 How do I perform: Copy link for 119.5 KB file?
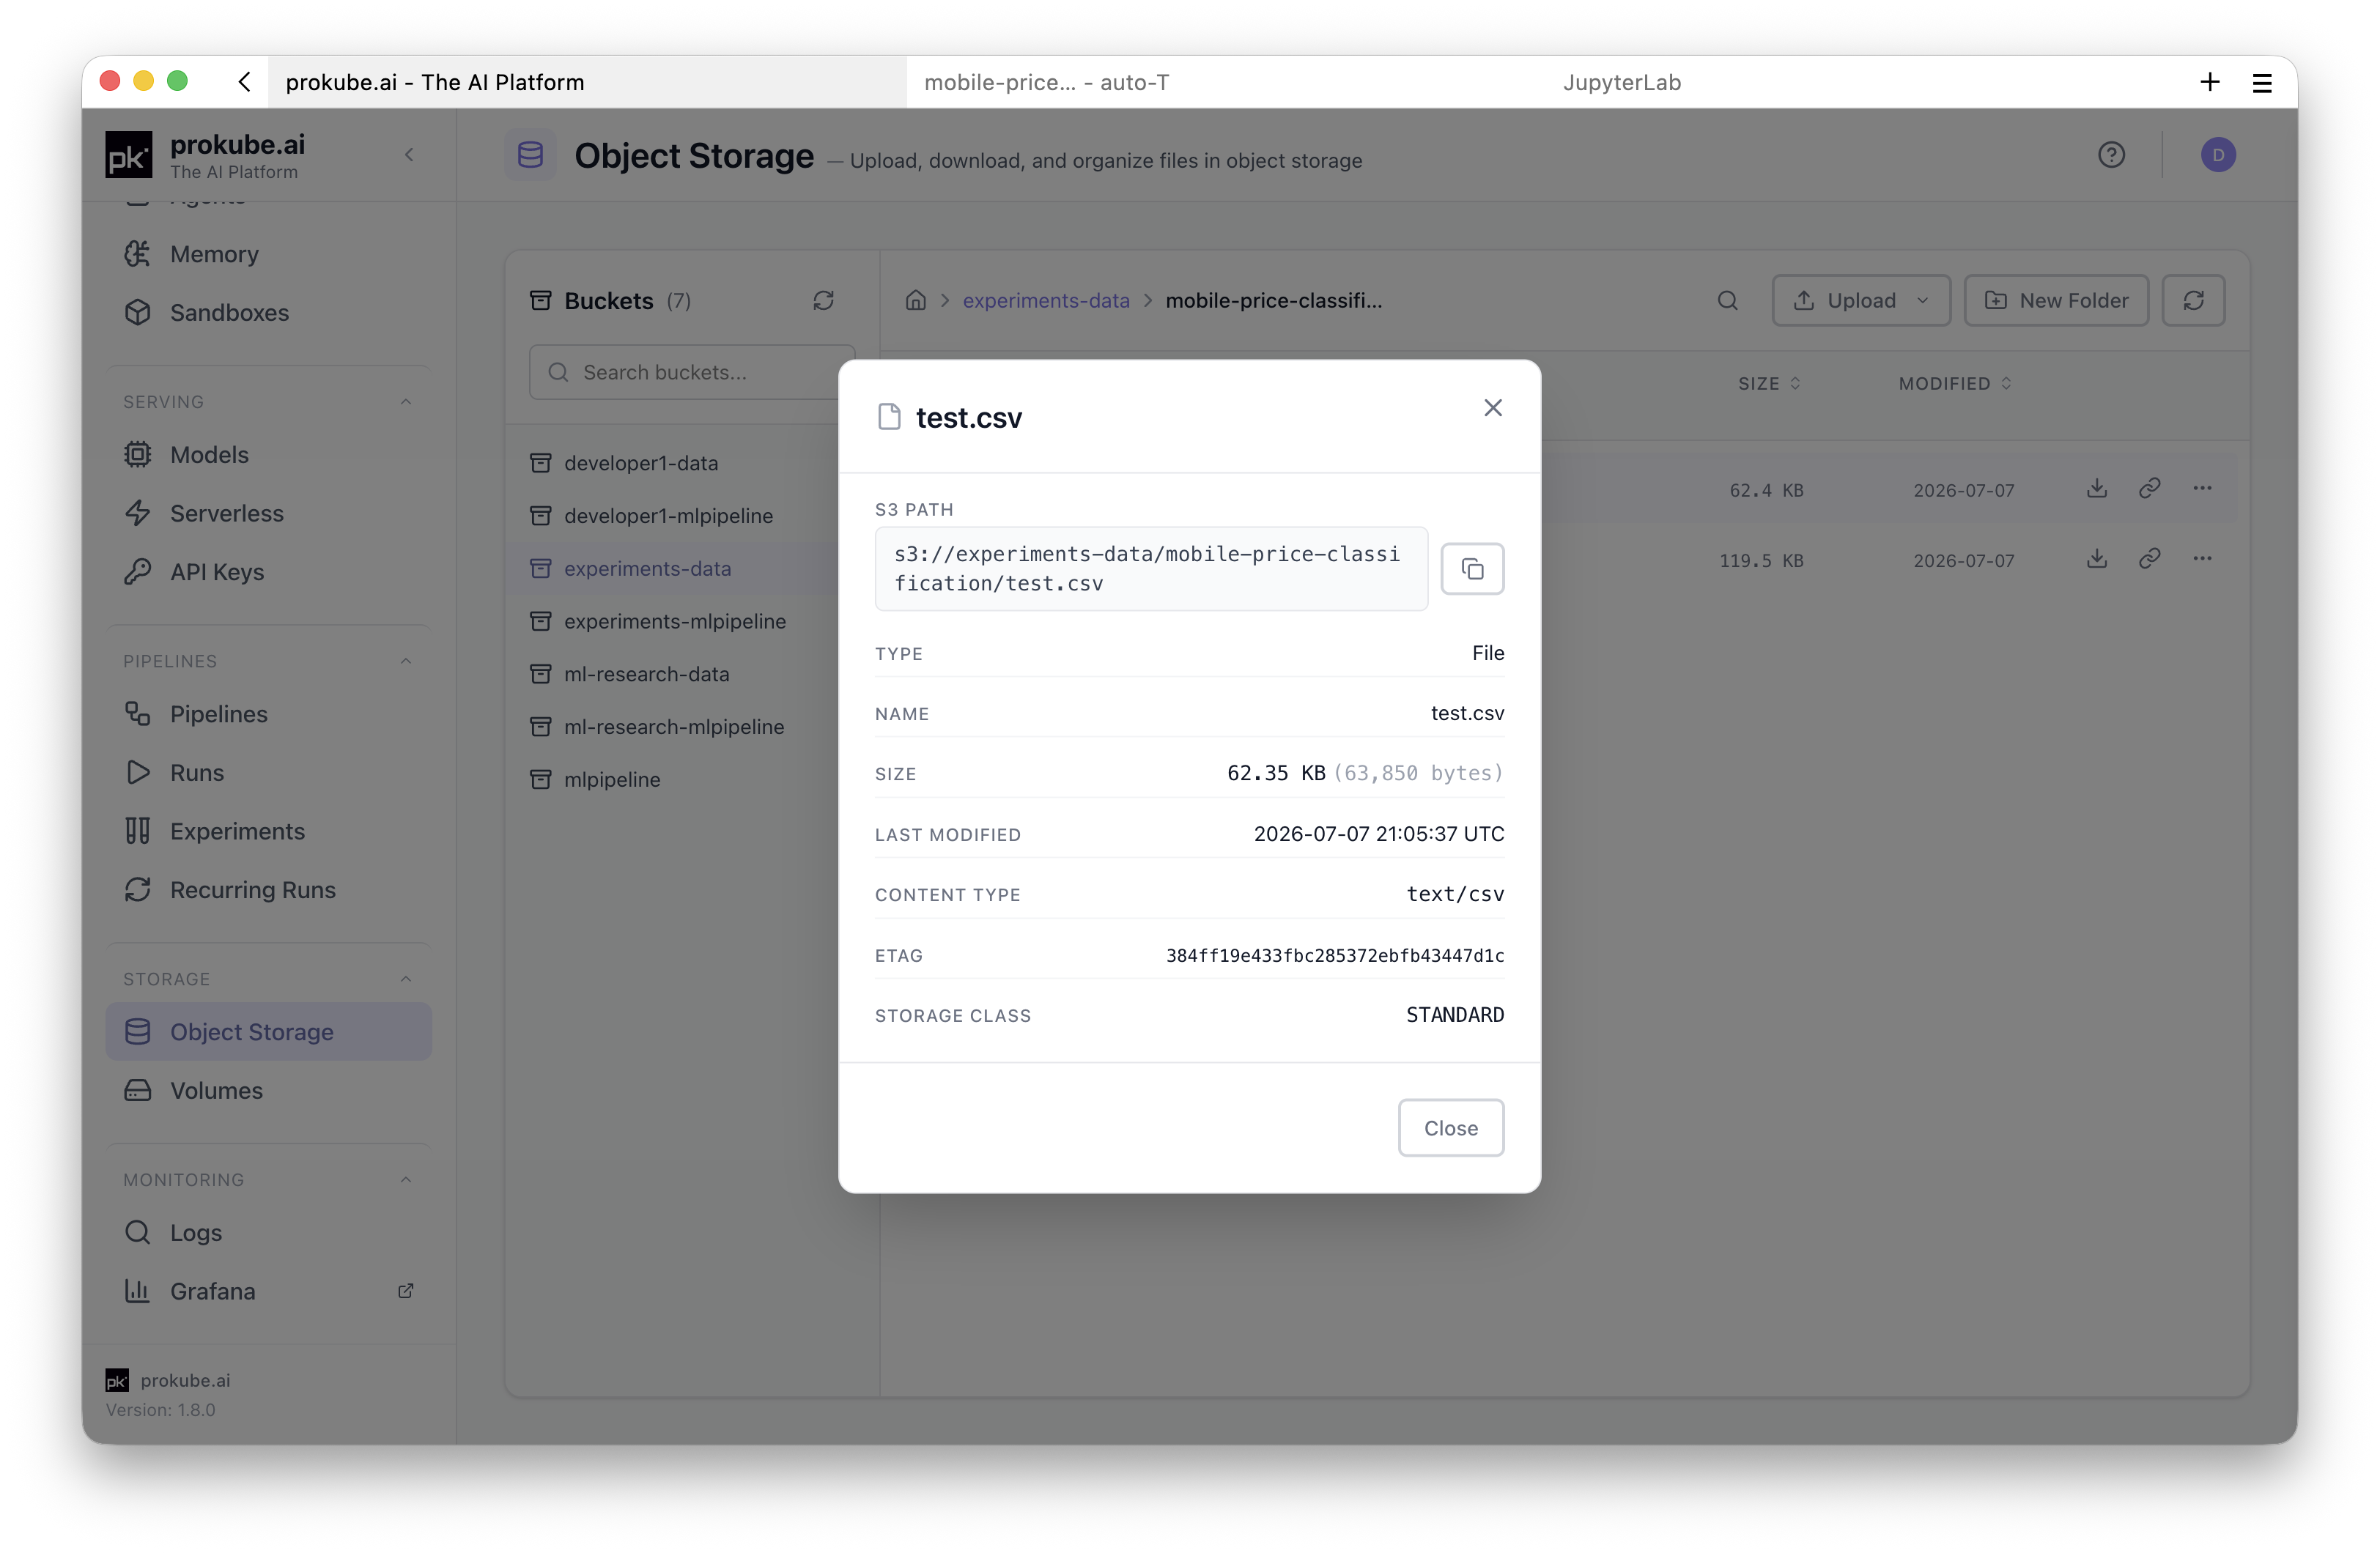(x=2149, y=559)
